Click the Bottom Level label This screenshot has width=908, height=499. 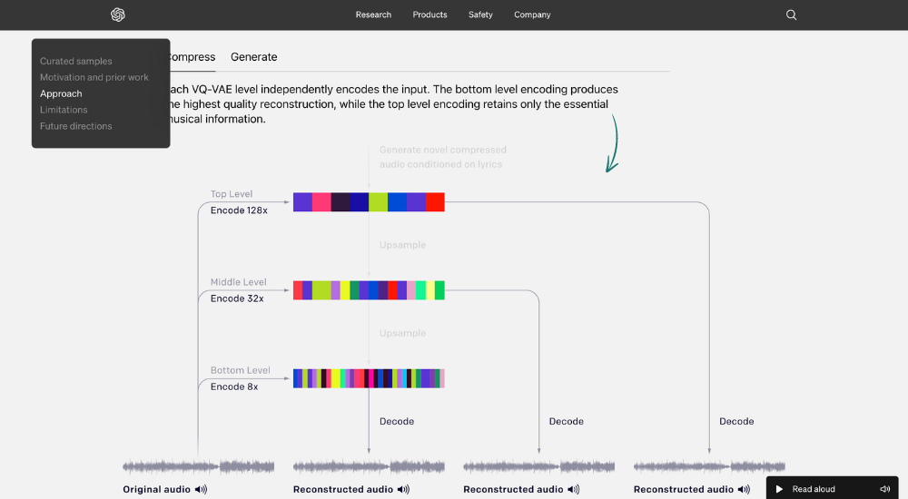(x=240, y=370)
